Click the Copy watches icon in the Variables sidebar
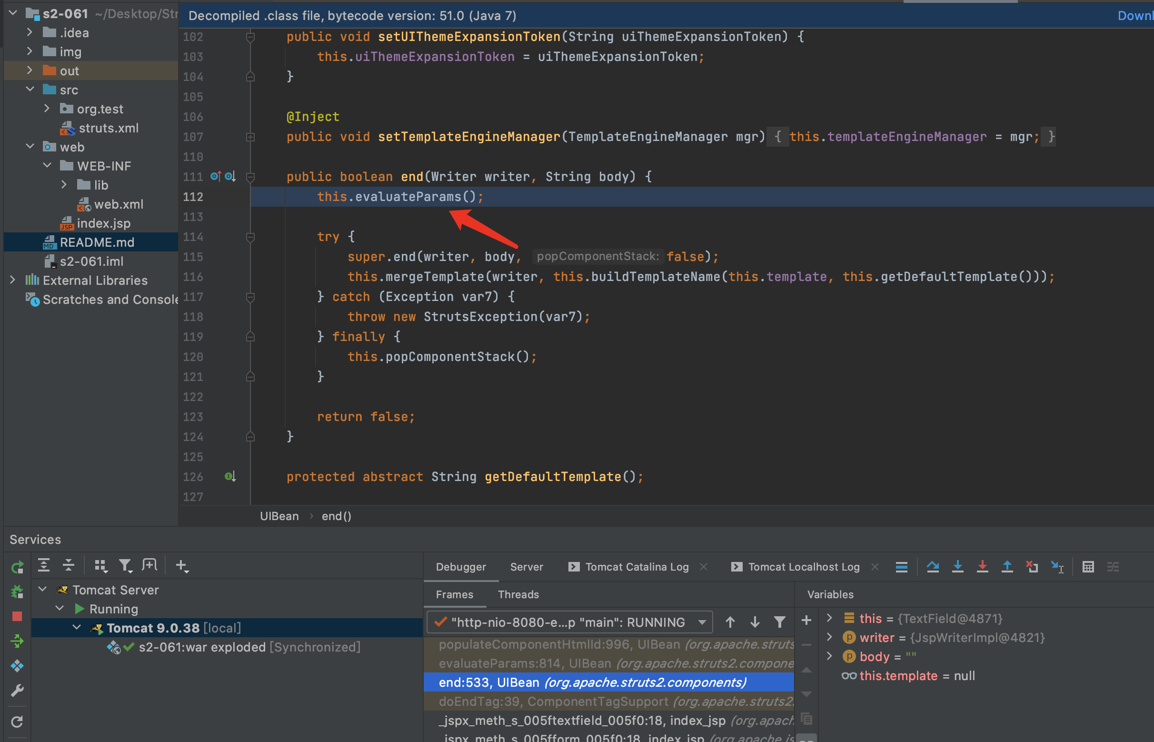The image size is (1154, 742). tap(807, 719)
